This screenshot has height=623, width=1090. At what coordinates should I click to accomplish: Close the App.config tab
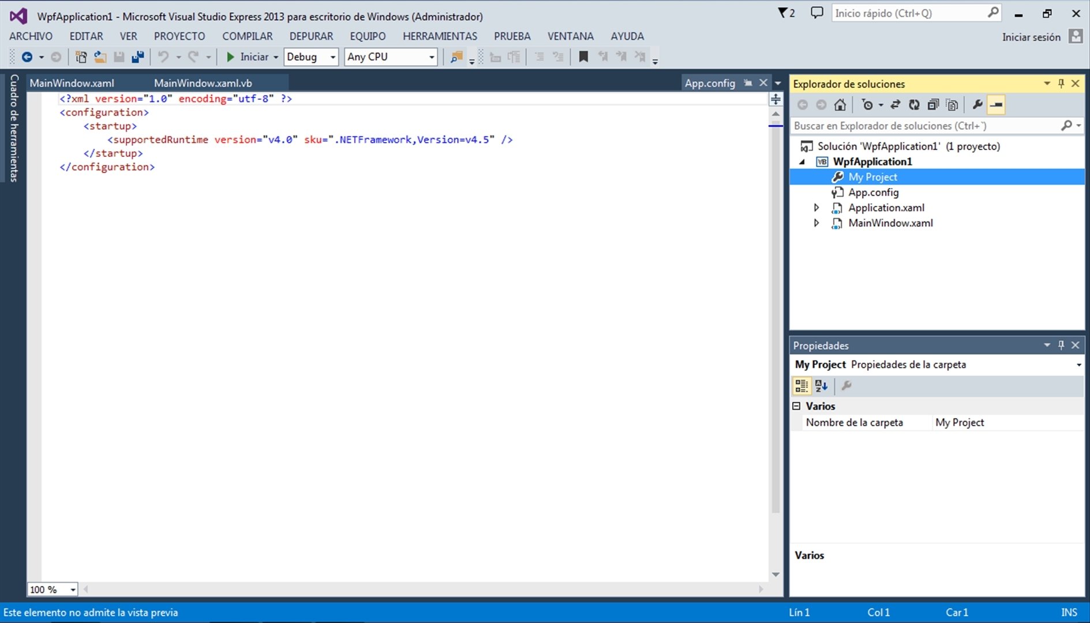coord(763,83)
